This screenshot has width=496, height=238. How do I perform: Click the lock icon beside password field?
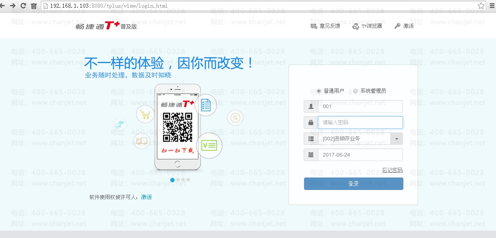[x=311, y=122]
